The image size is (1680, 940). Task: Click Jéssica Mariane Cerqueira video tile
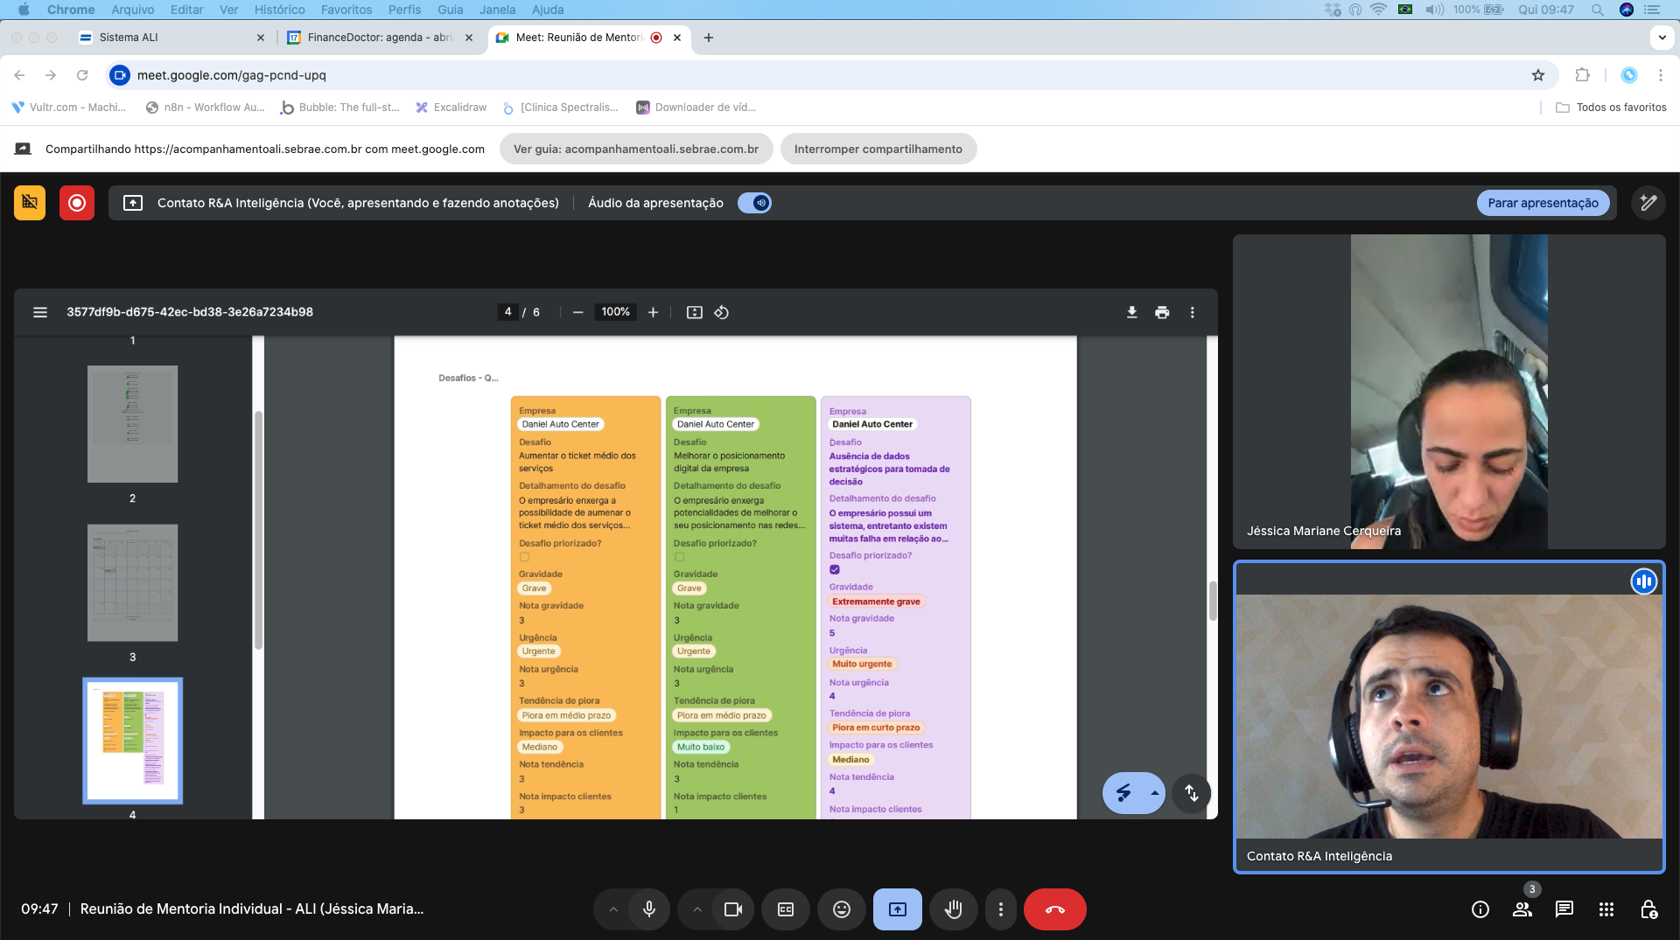click(1449, 392)
